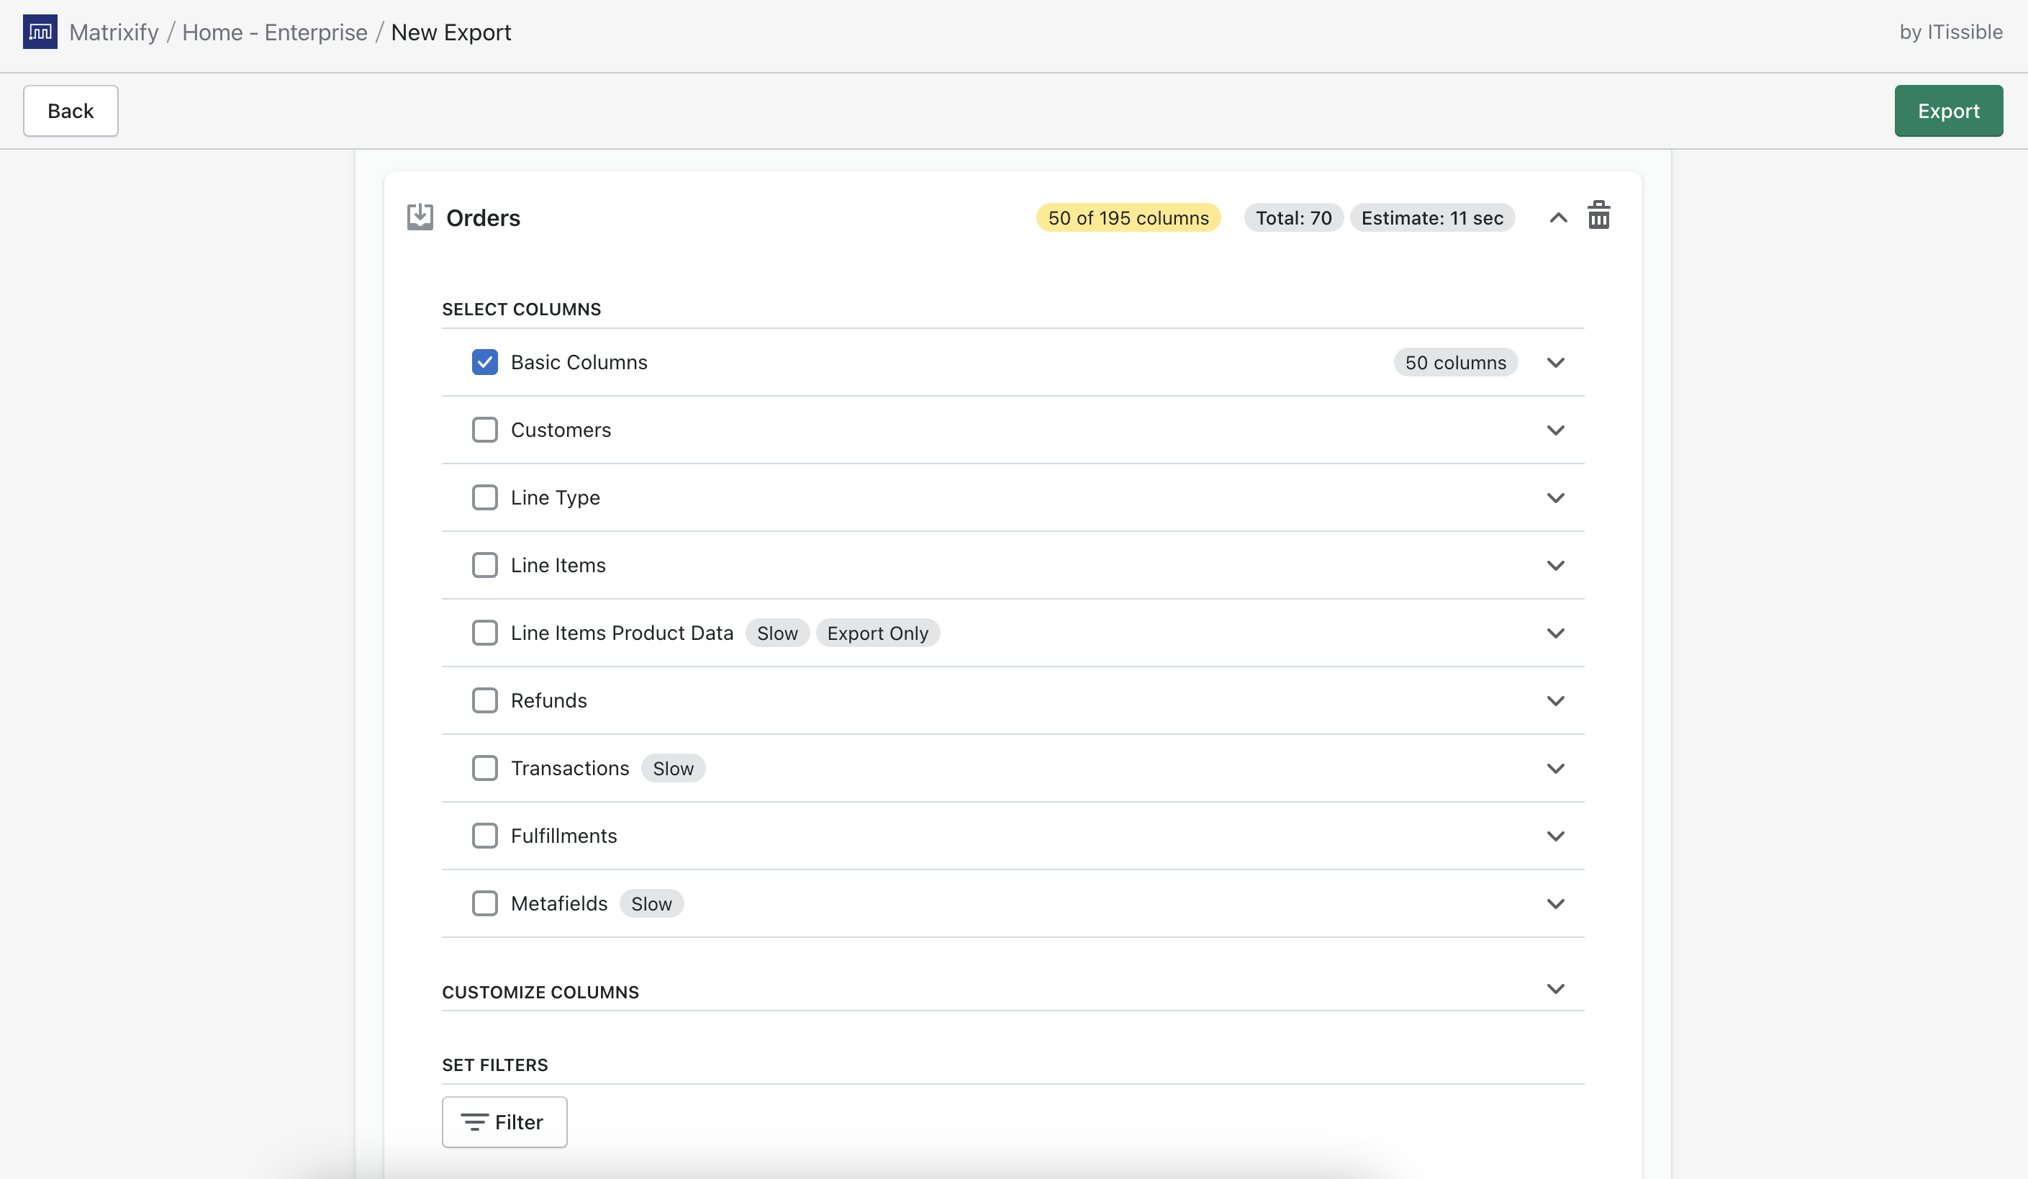Enable the Customers columns checkbox
Image resolution: width=2028 pixels, height=1179 pixels.
[484, 430]
